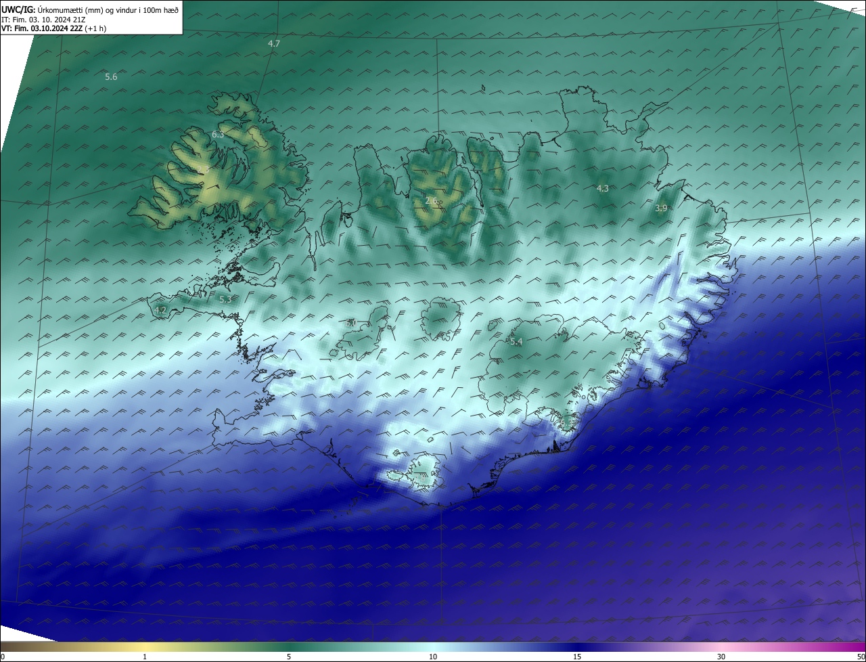Click the 2.3 value label in Westfjords
866x662 pixels.
[x=203, y=170]
